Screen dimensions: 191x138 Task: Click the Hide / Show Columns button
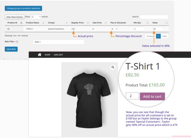click(14, 17)
